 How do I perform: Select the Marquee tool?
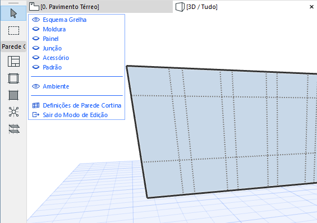point(13,30)
